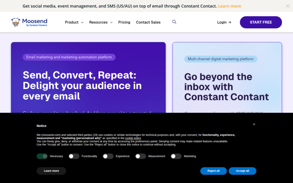Reject all cookies
Viewport: 293px width, 183px height.
point(213,171)
